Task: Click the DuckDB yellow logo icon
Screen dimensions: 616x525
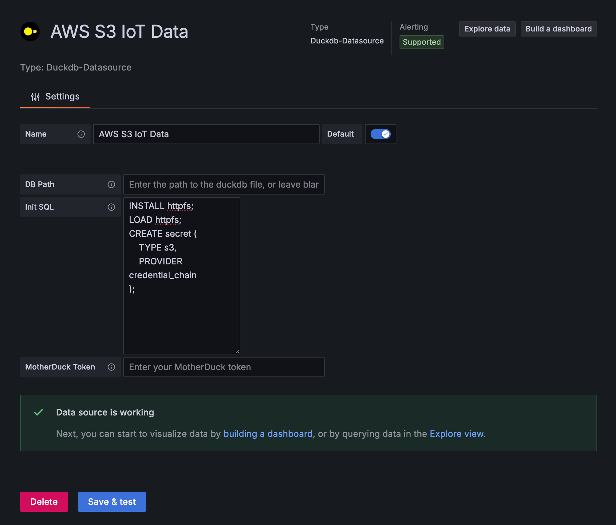Action: tap(30, 31)
